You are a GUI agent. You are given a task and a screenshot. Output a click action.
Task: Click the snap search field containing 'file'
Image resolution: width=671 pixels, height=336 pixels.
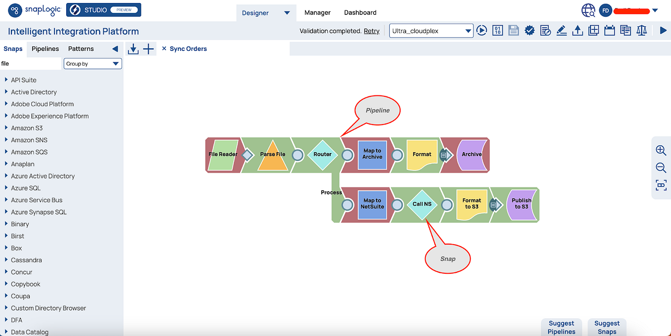(31, 63)
